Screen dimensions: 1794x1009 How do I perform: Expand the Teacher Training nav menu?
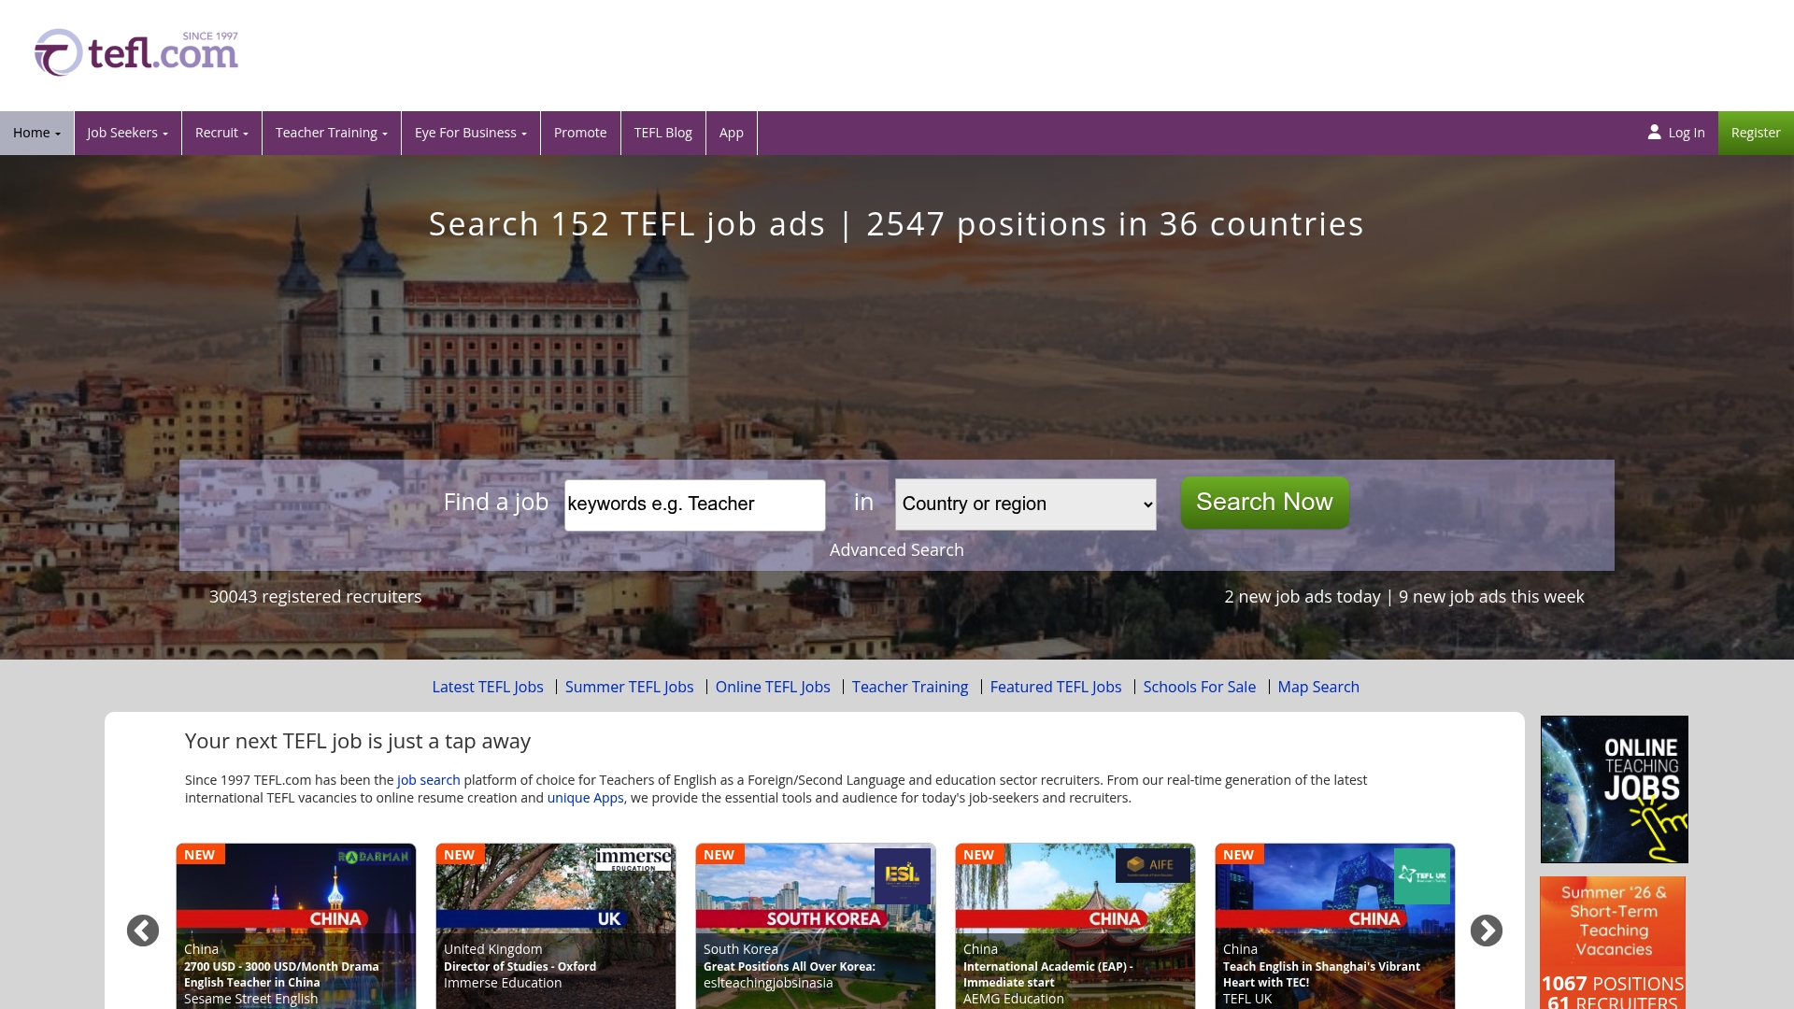332,133
